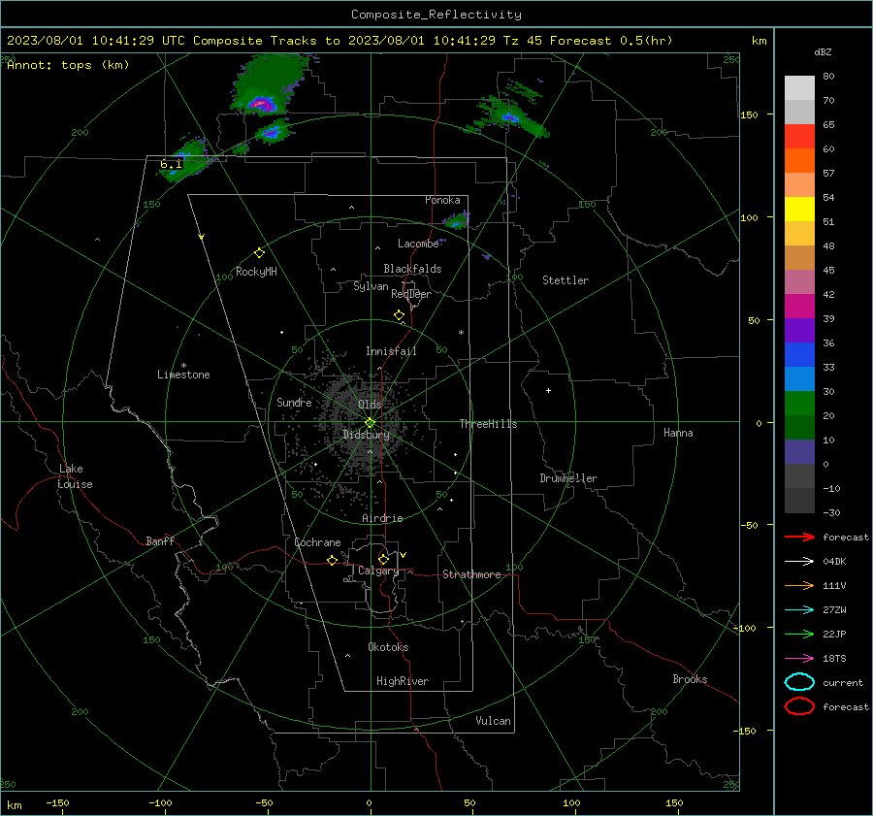Click the magenta 18TS track arrow
Viewport: 873px width, 816px height.
tap(799, 659)
